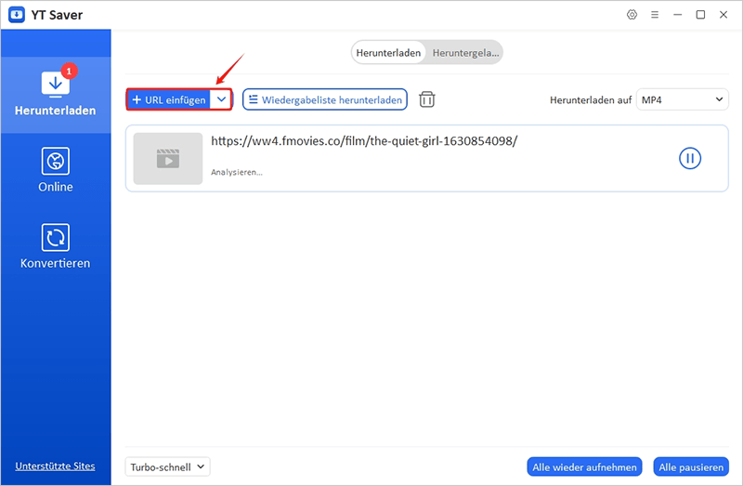
Task: Expand the URL einfügen dropdown arrow
Action: click(221, 99)
